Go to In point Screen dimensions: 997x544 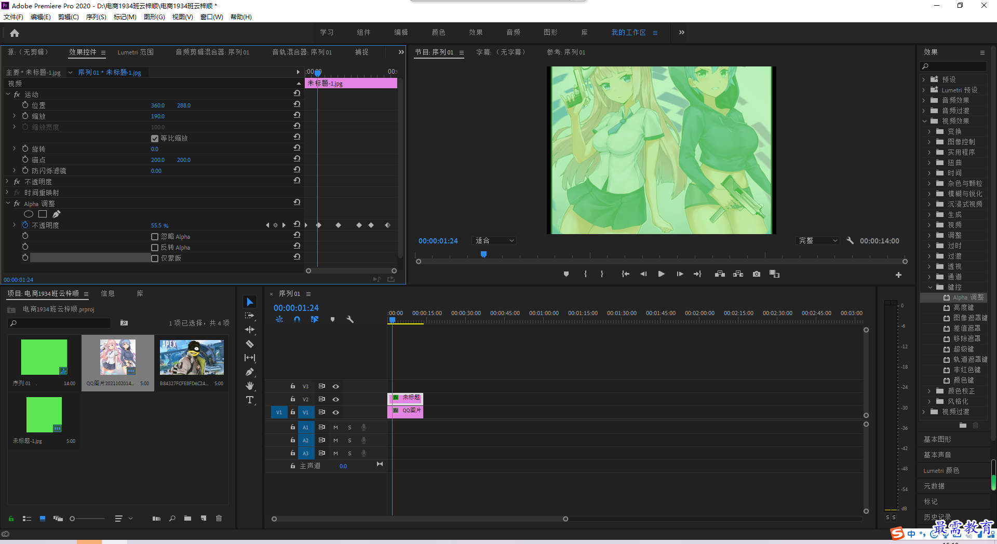(625, 274)
